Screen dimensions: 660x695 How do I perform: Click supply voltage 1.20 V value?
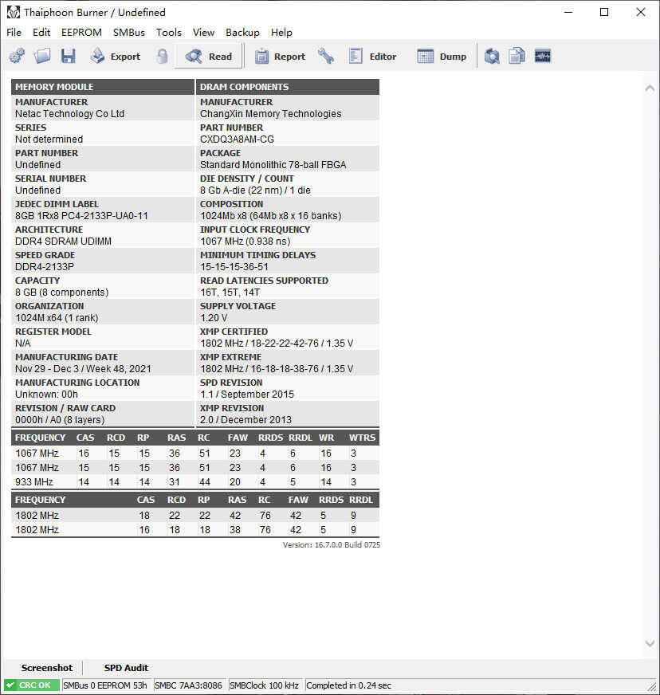tap(213, 318)
